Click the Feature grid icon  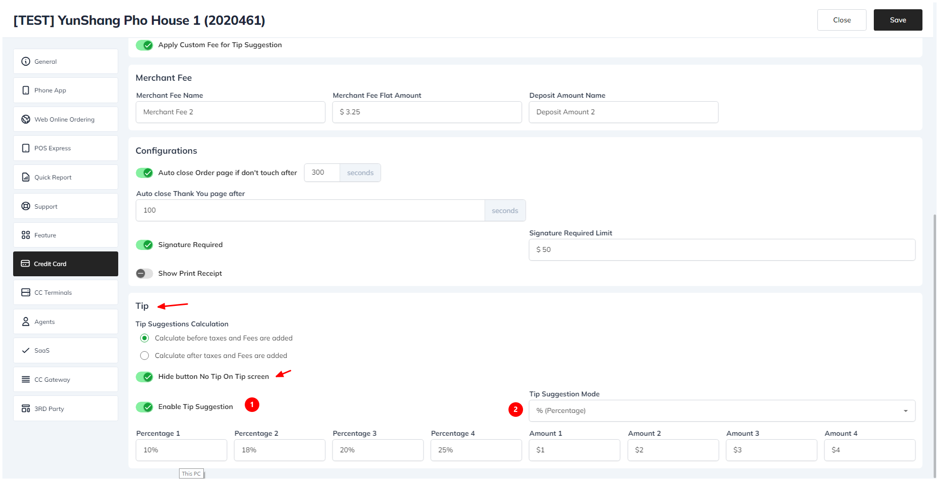click(26, 235)
